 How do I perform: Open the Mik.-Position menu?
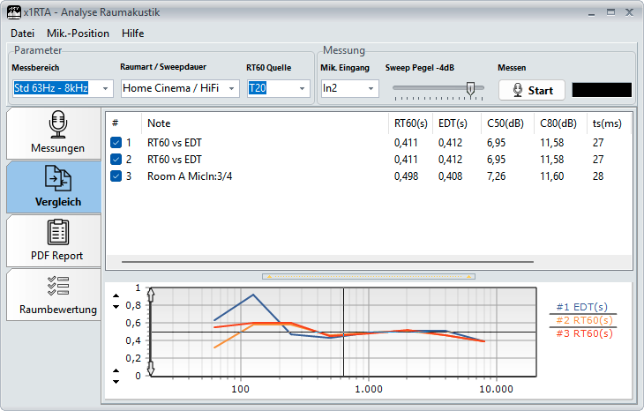coord(78,34)
